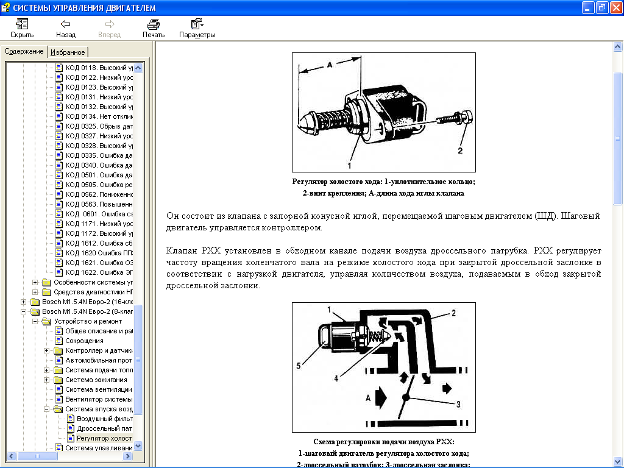
Task: Click the Система зажигания folder icon
Action: 58,380
